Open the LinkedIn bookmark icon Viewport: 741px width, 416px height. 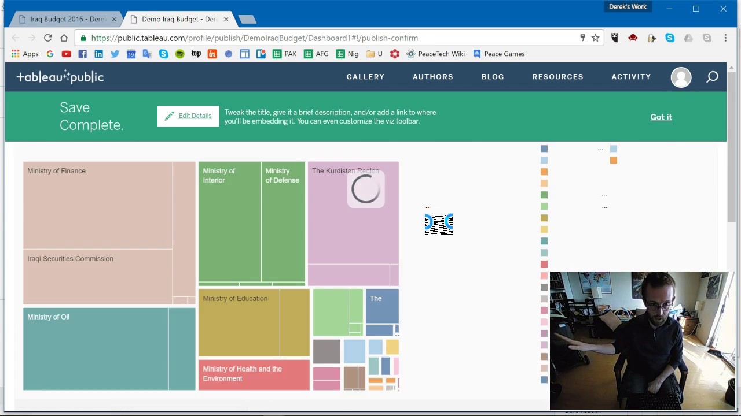98,54
